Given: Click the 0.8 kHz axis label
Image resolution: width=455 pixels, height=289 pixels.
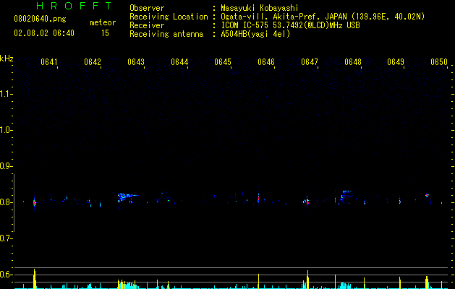Looking at the screenshot, I should pos(6,202).
